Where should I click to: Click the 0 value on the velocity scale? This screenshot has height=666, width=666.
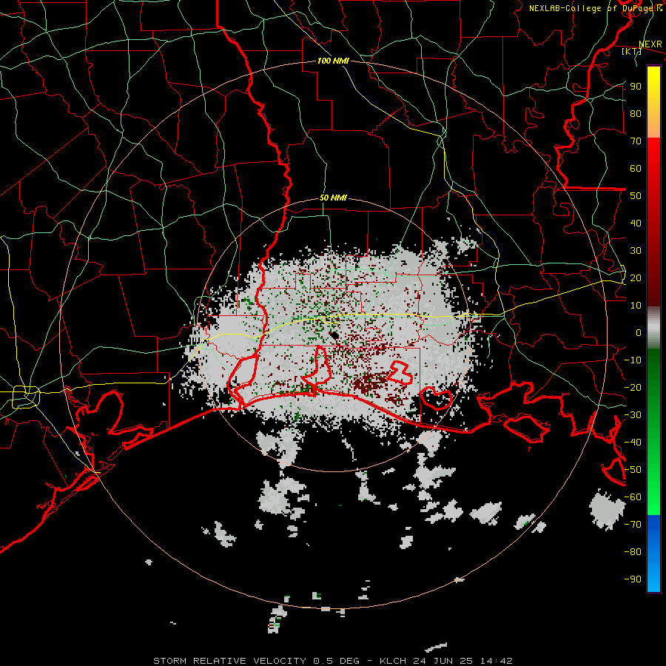tap(639, 332)
